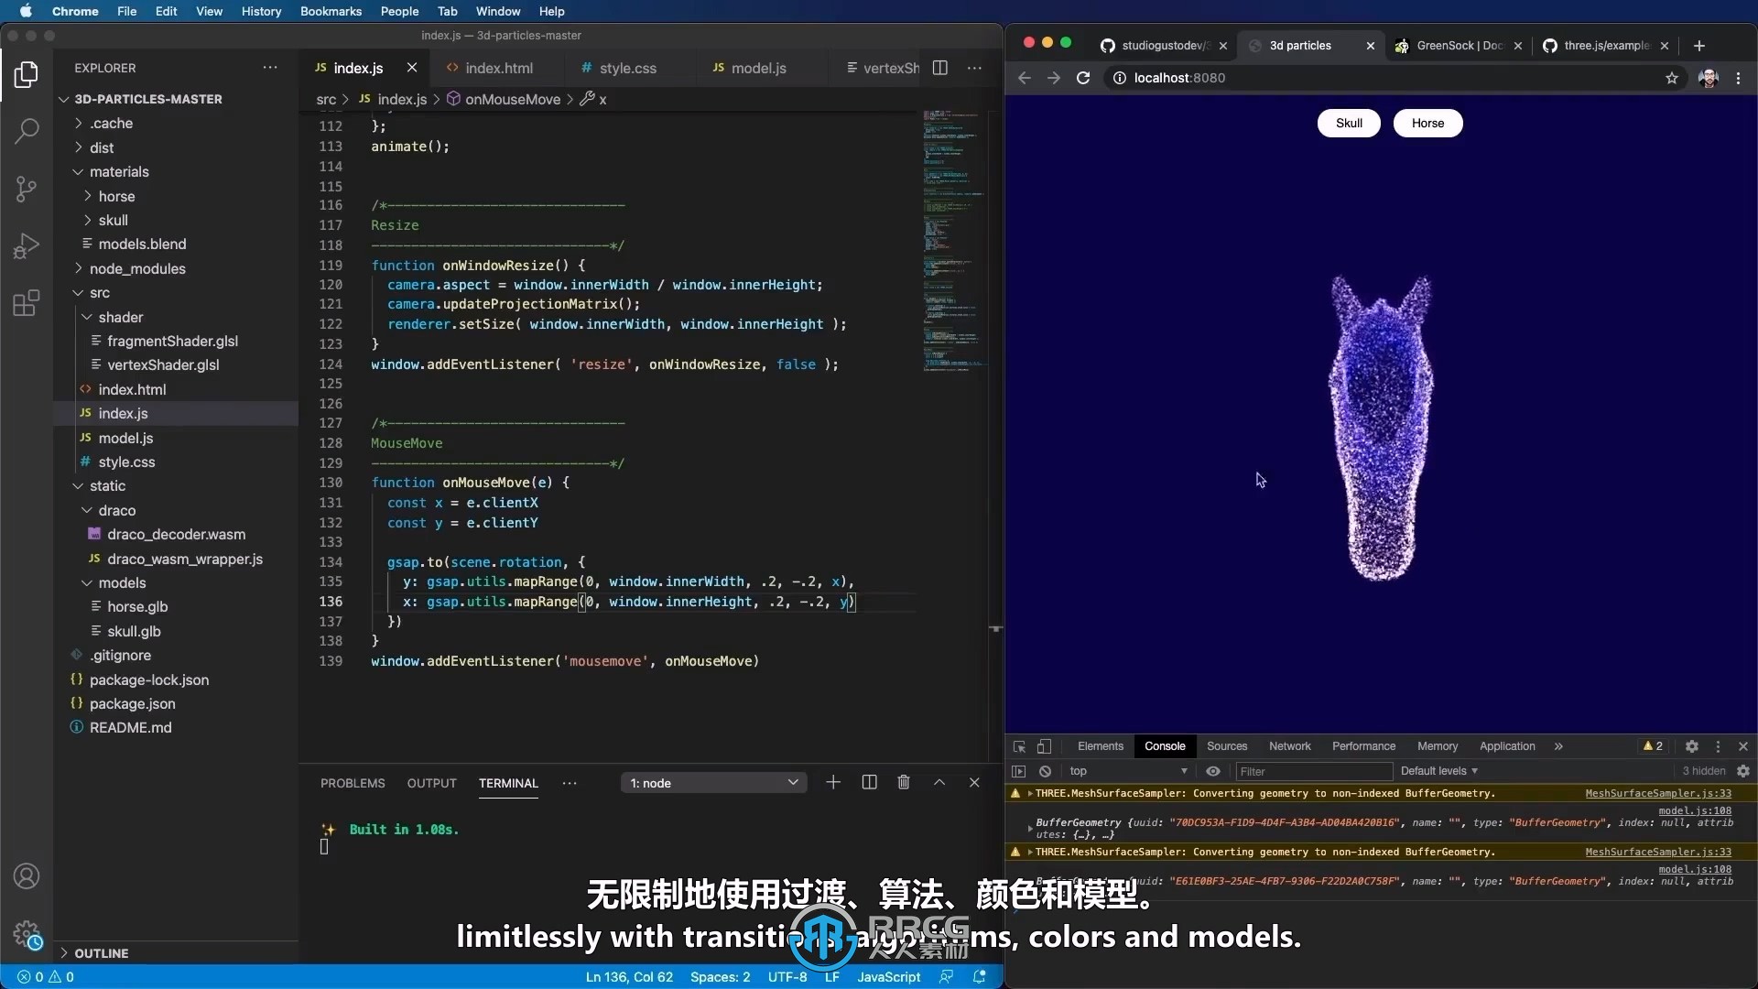
Task: Open the Problems panel icon
Action: tap(353, 783)
